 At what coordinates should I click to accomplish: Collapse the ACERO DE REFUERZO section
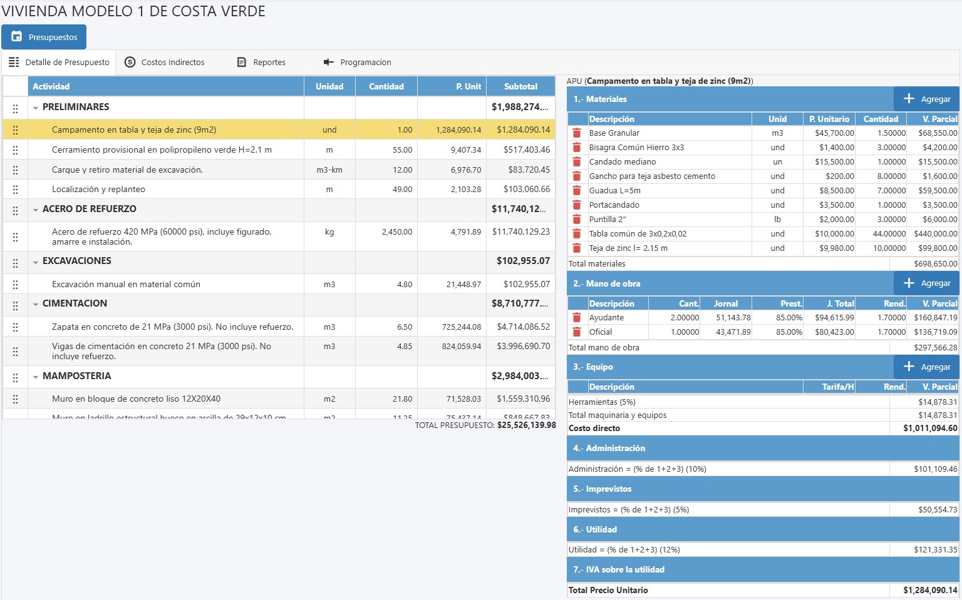click(36, 210)
